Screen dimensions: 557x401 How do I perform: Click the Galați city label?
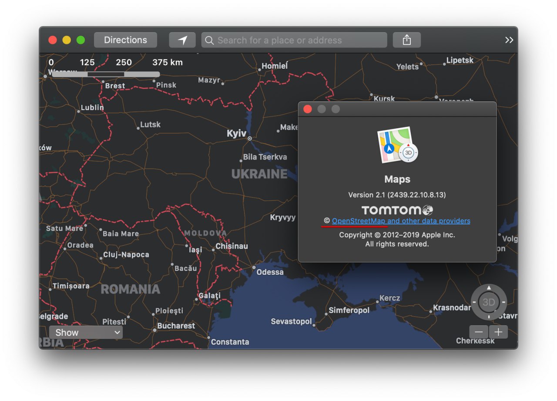point(209,296)
